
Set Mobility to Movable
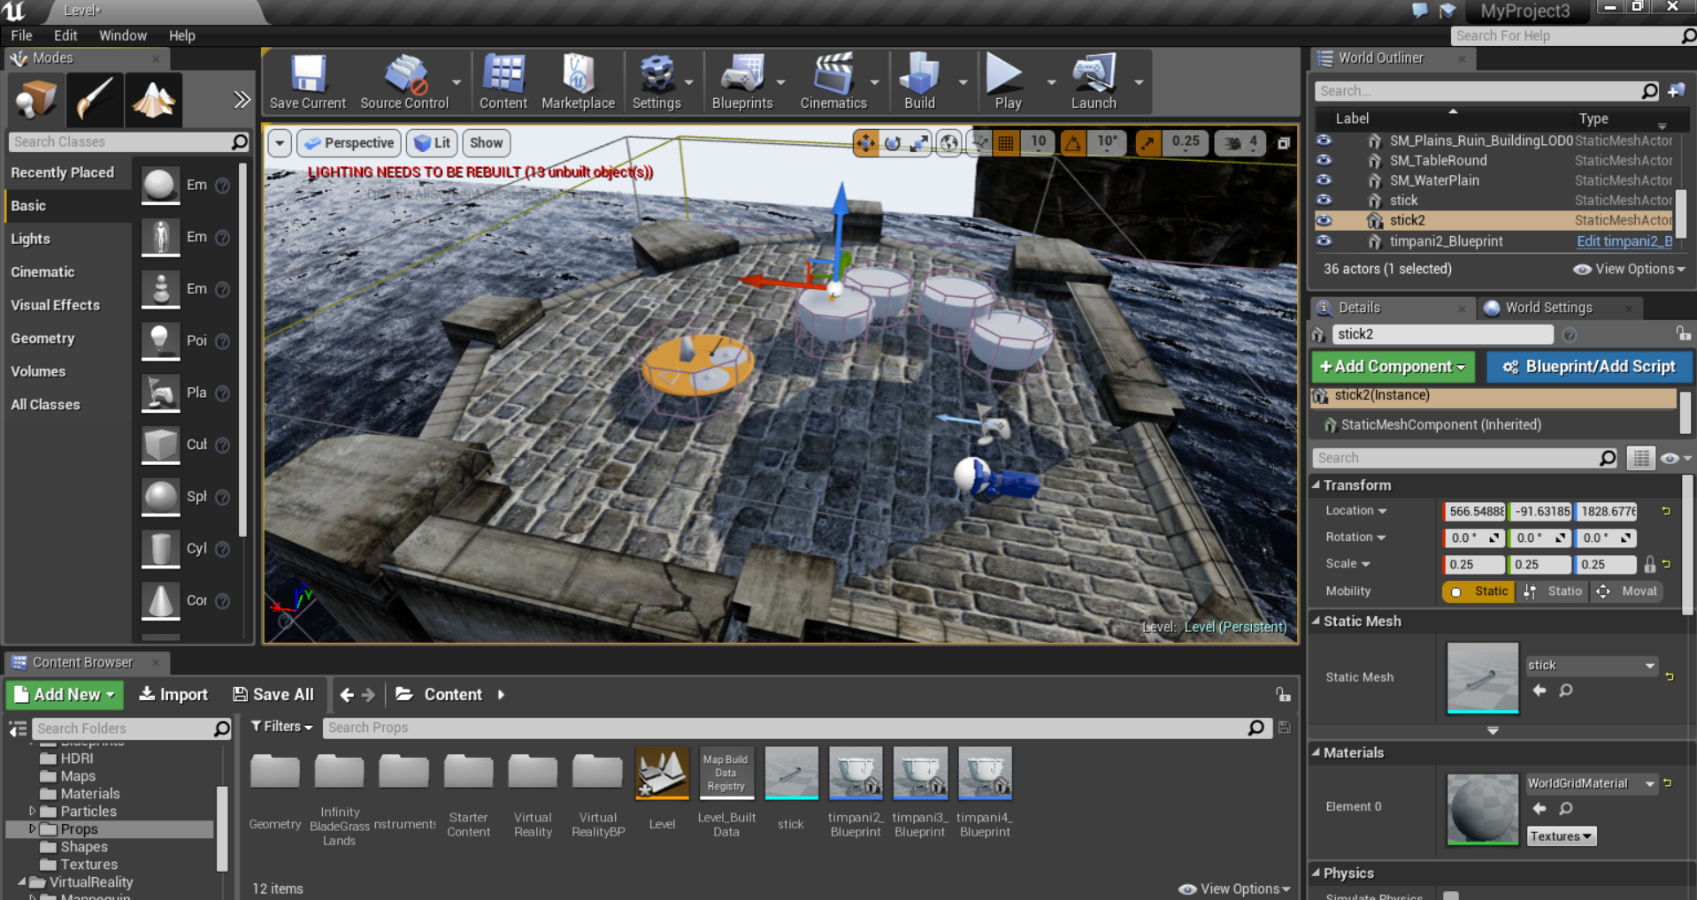[x=1627, y=591]
